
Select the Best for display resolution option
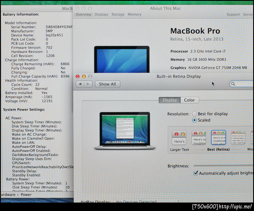coord(194,114)
